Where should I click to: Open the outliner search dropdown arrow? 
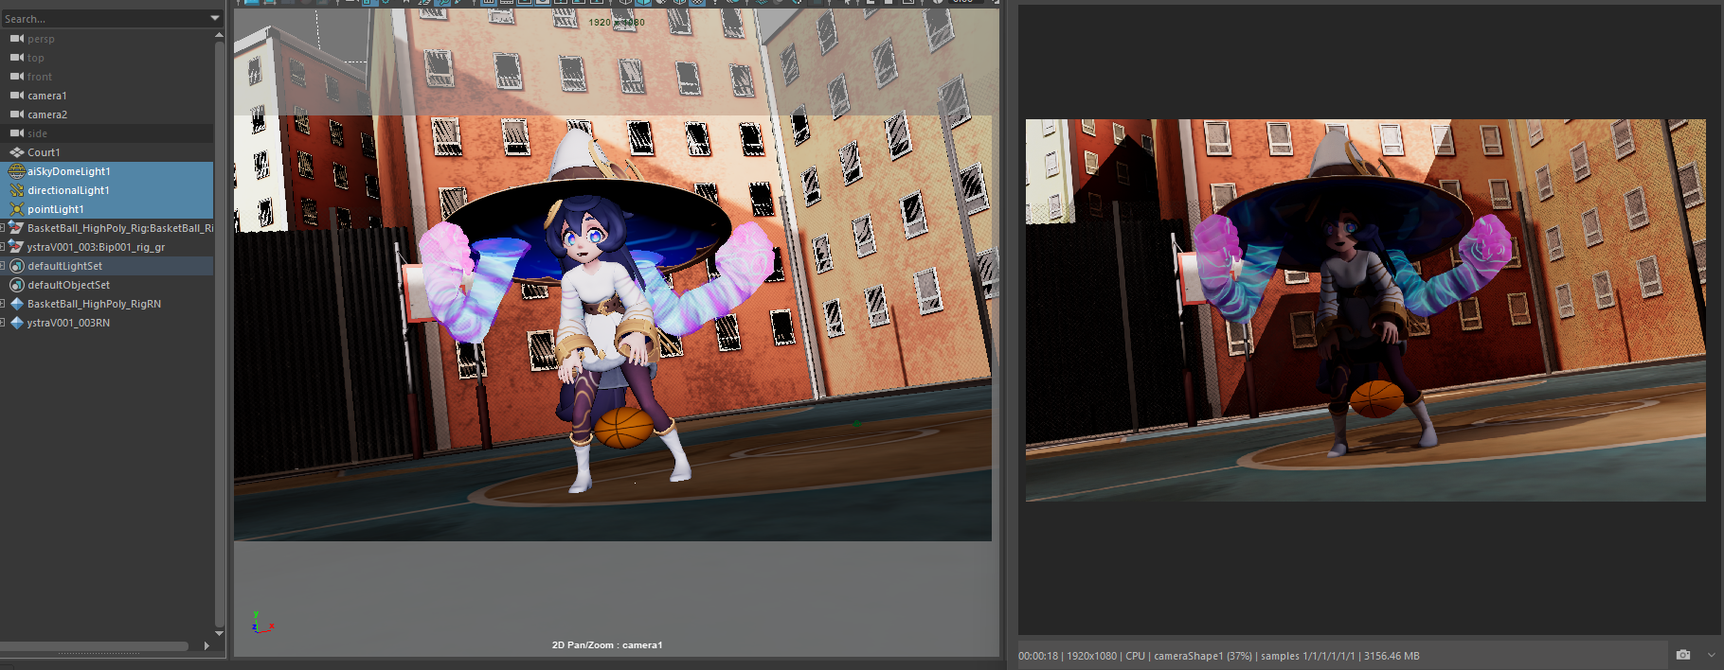(x=215, y=18)
